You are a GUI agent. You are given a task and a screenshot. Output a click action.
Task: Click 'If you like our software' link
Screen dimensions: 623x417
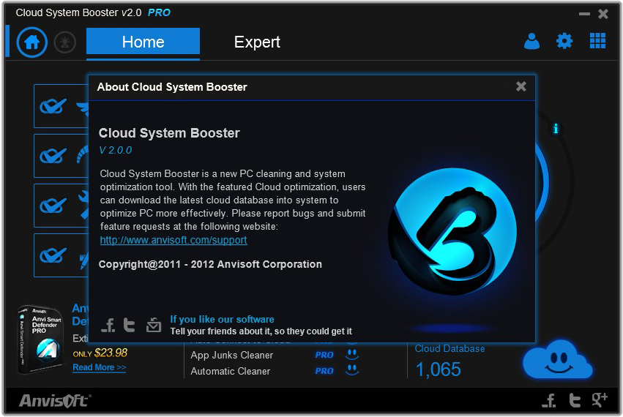222,319
